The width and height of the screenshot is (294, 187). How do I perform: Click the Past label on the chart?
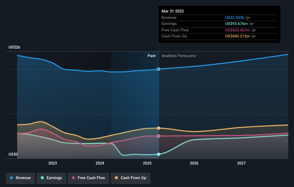[151, 56]
